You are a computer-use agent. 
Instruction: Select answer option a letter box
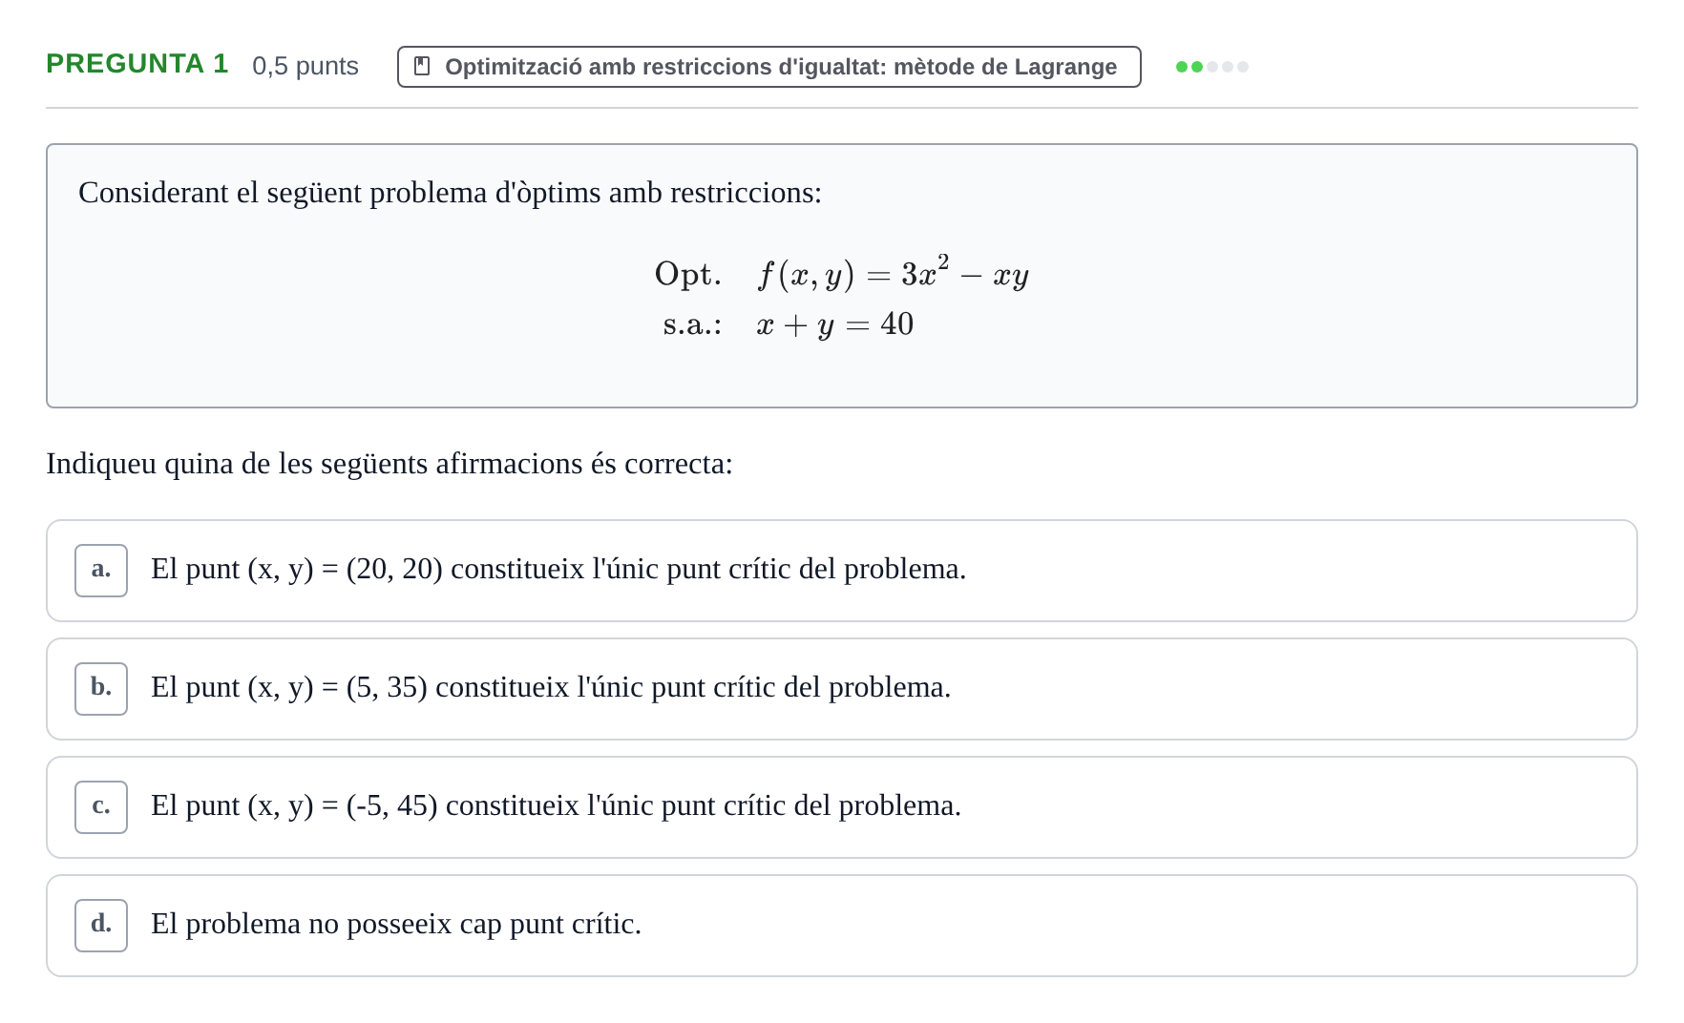(x=101, y=571)
